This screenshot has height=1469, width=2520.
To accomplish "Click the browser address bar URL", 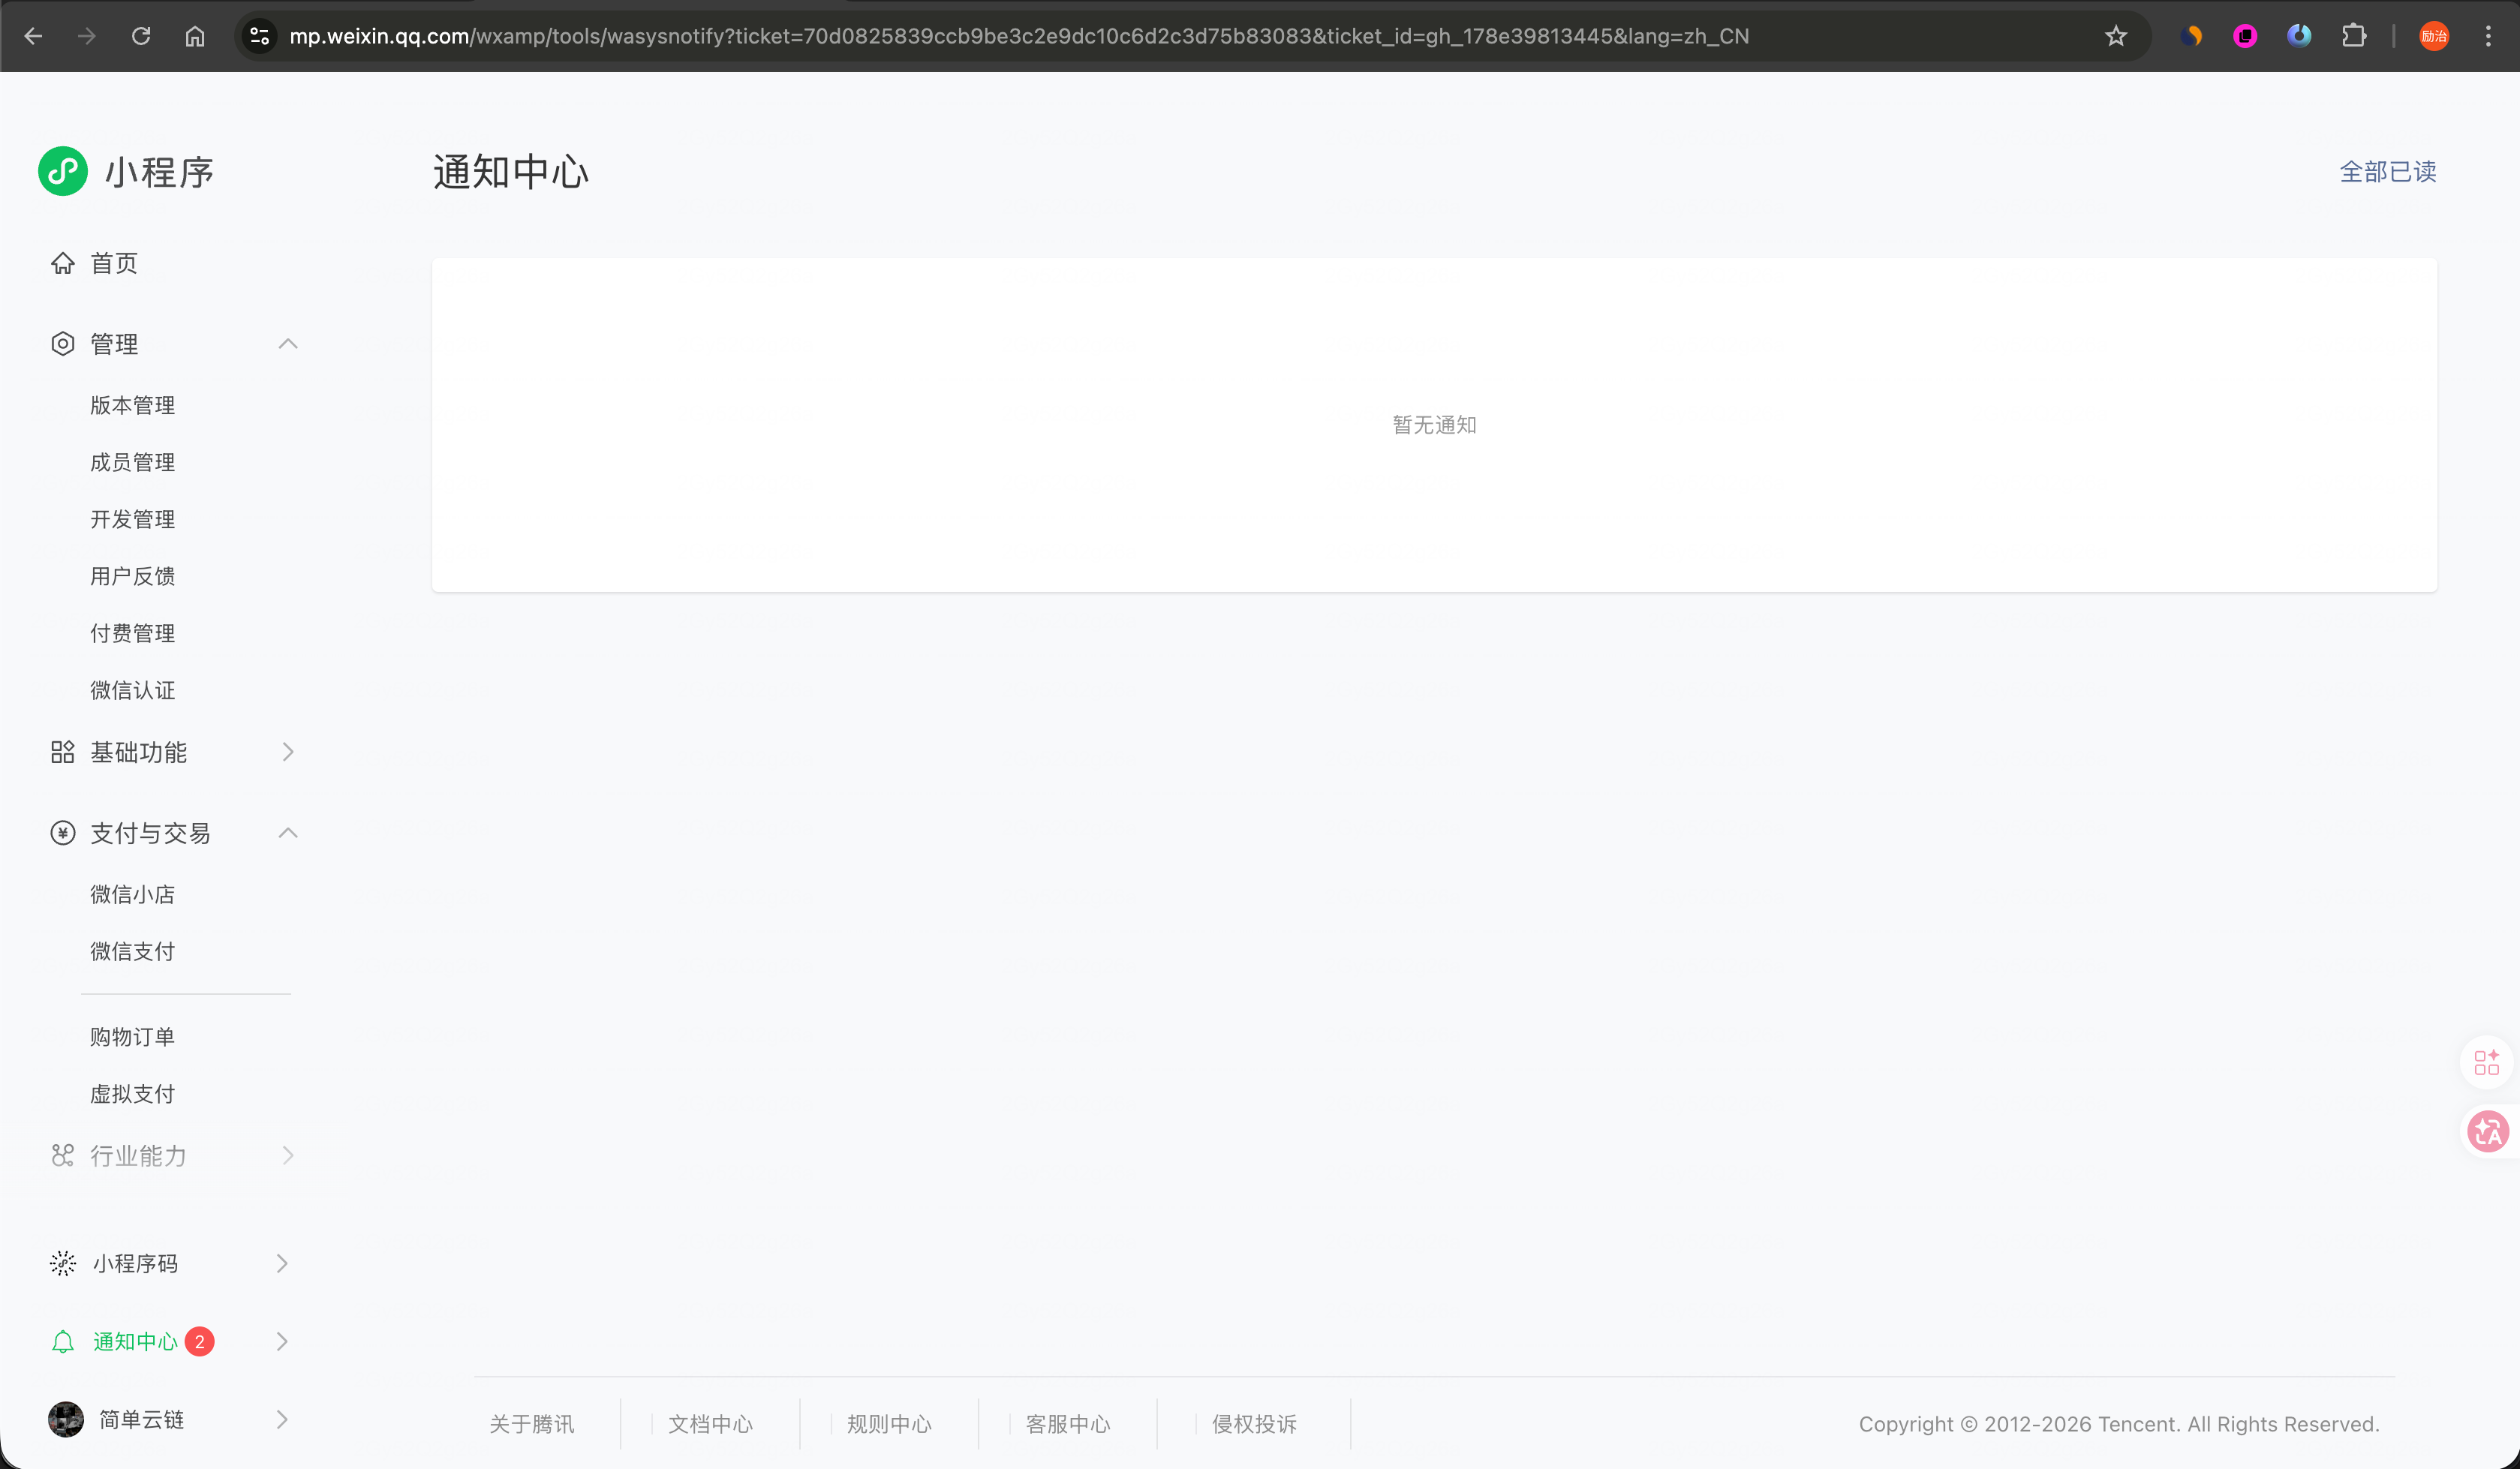I will (1018, 36).
